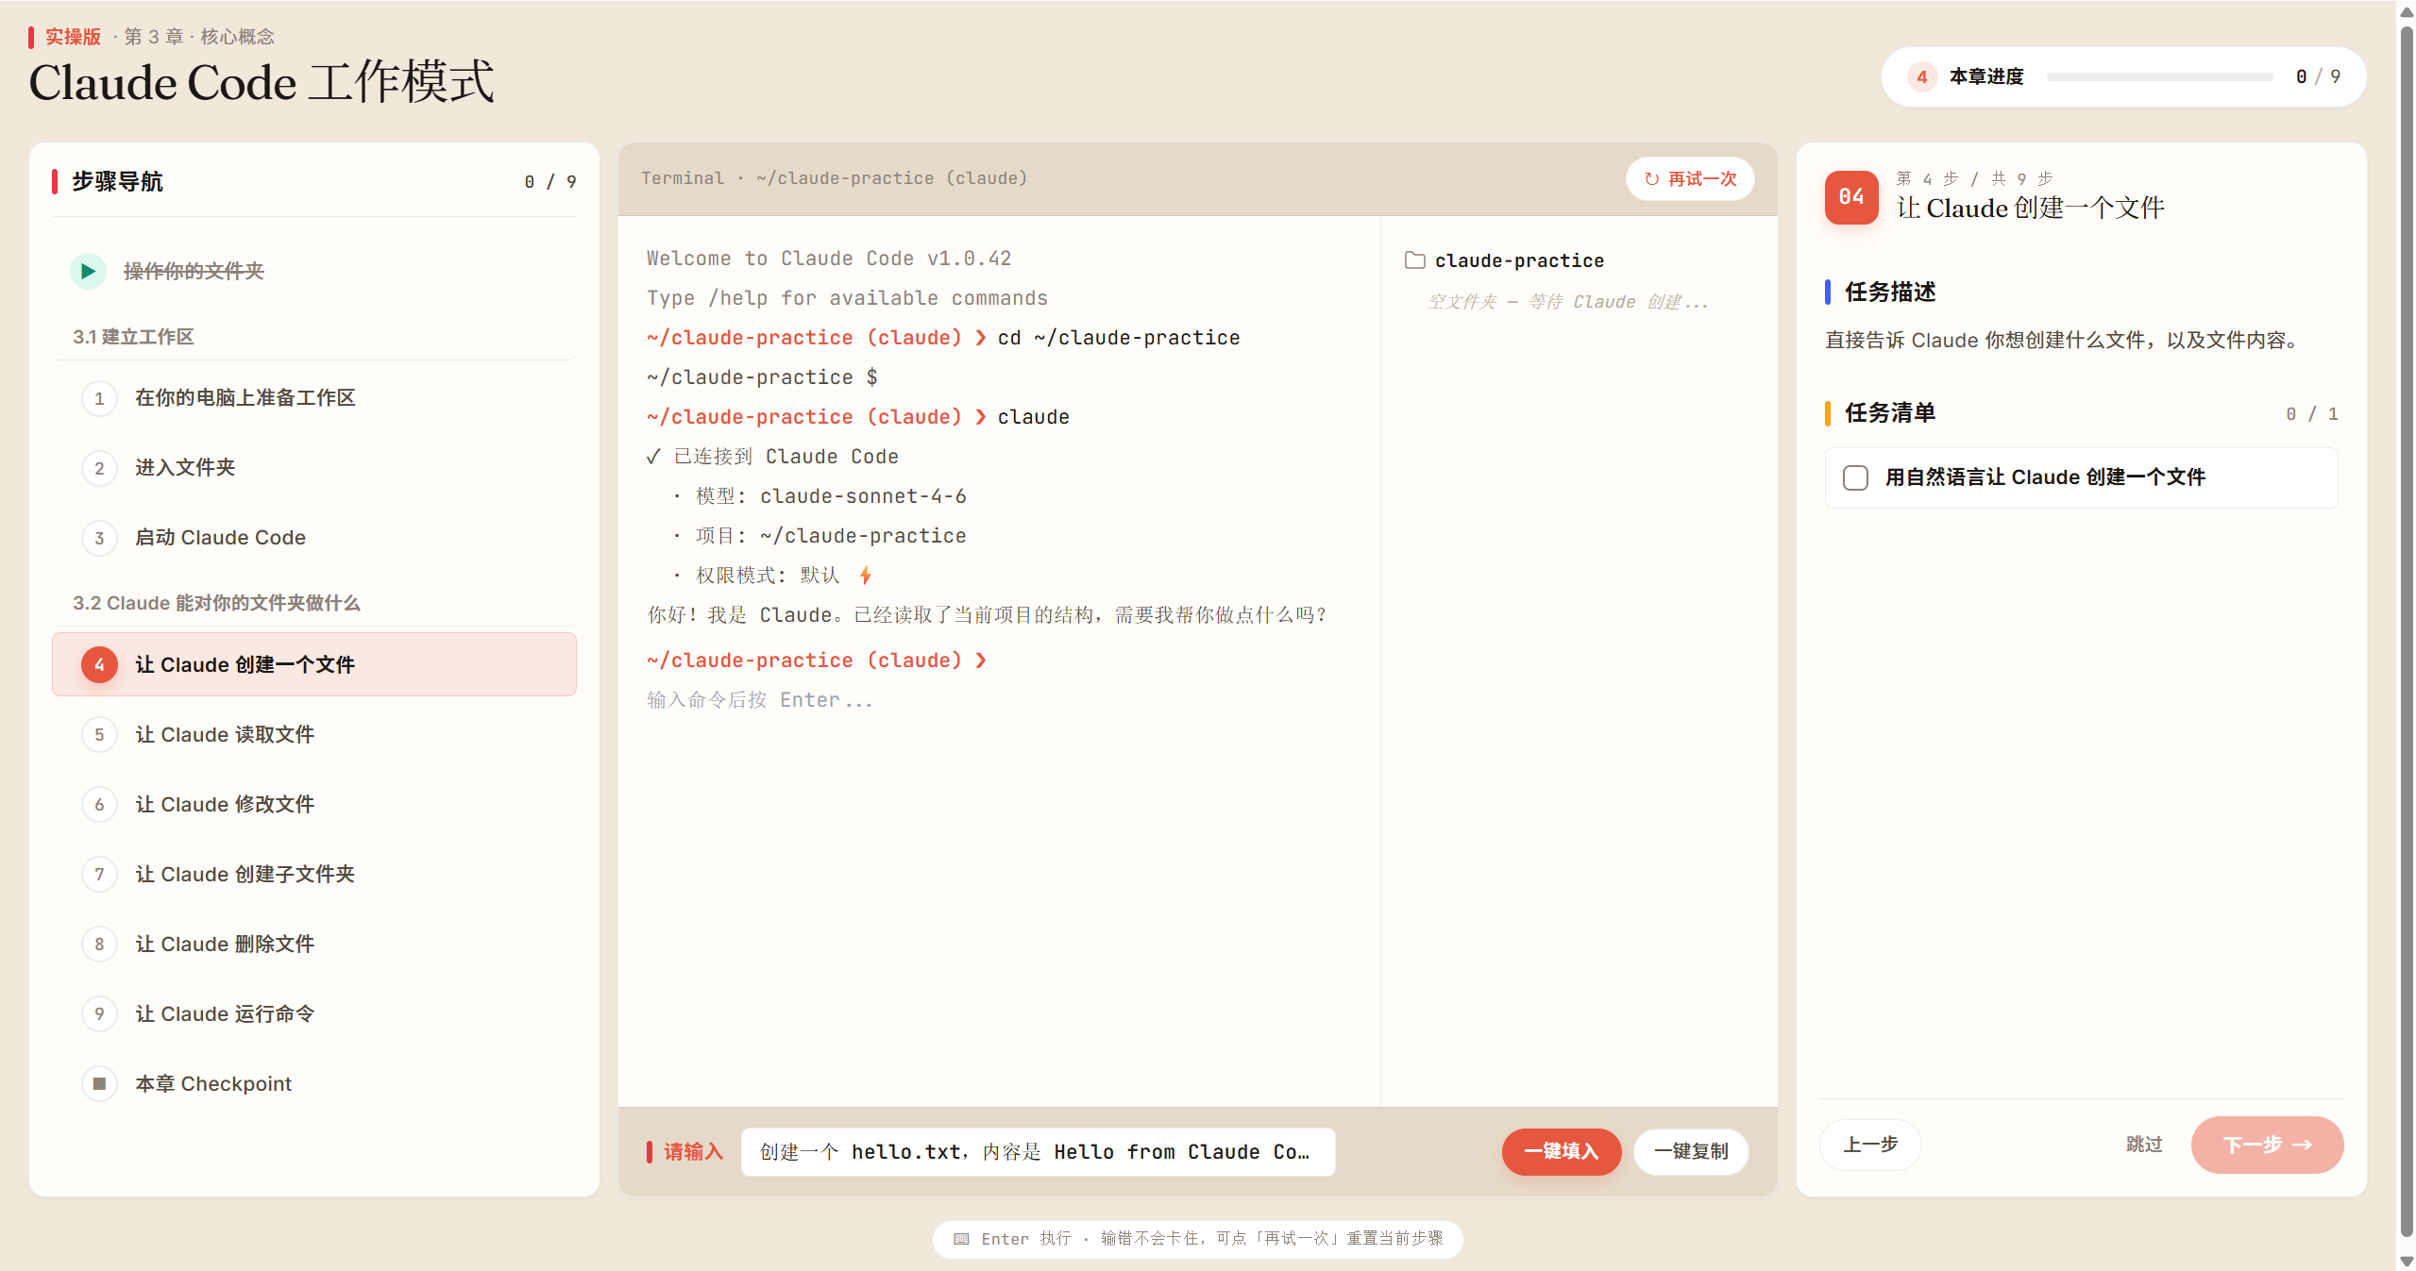Open step 让 Claude 读取文件
The height and width of the screenshot is (1271, 2416).
coord(314,734)
